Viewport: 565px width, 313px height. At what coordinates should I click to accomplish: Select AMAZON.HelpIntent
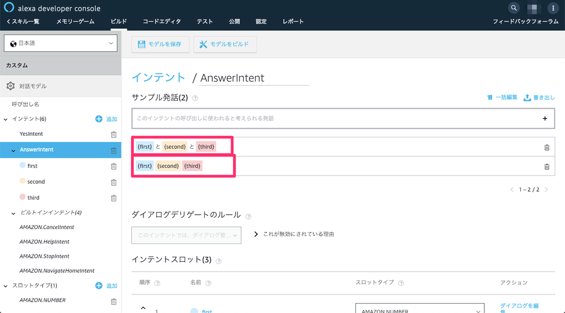(x=44, y=242)
